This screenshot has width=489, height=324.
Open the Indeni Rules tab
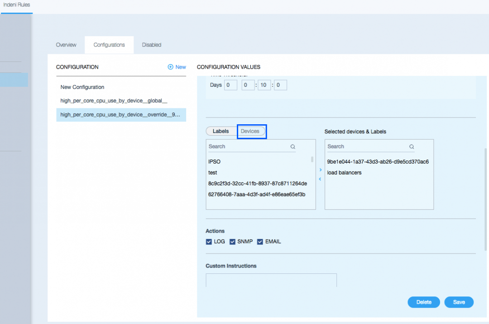click(16, 5)
